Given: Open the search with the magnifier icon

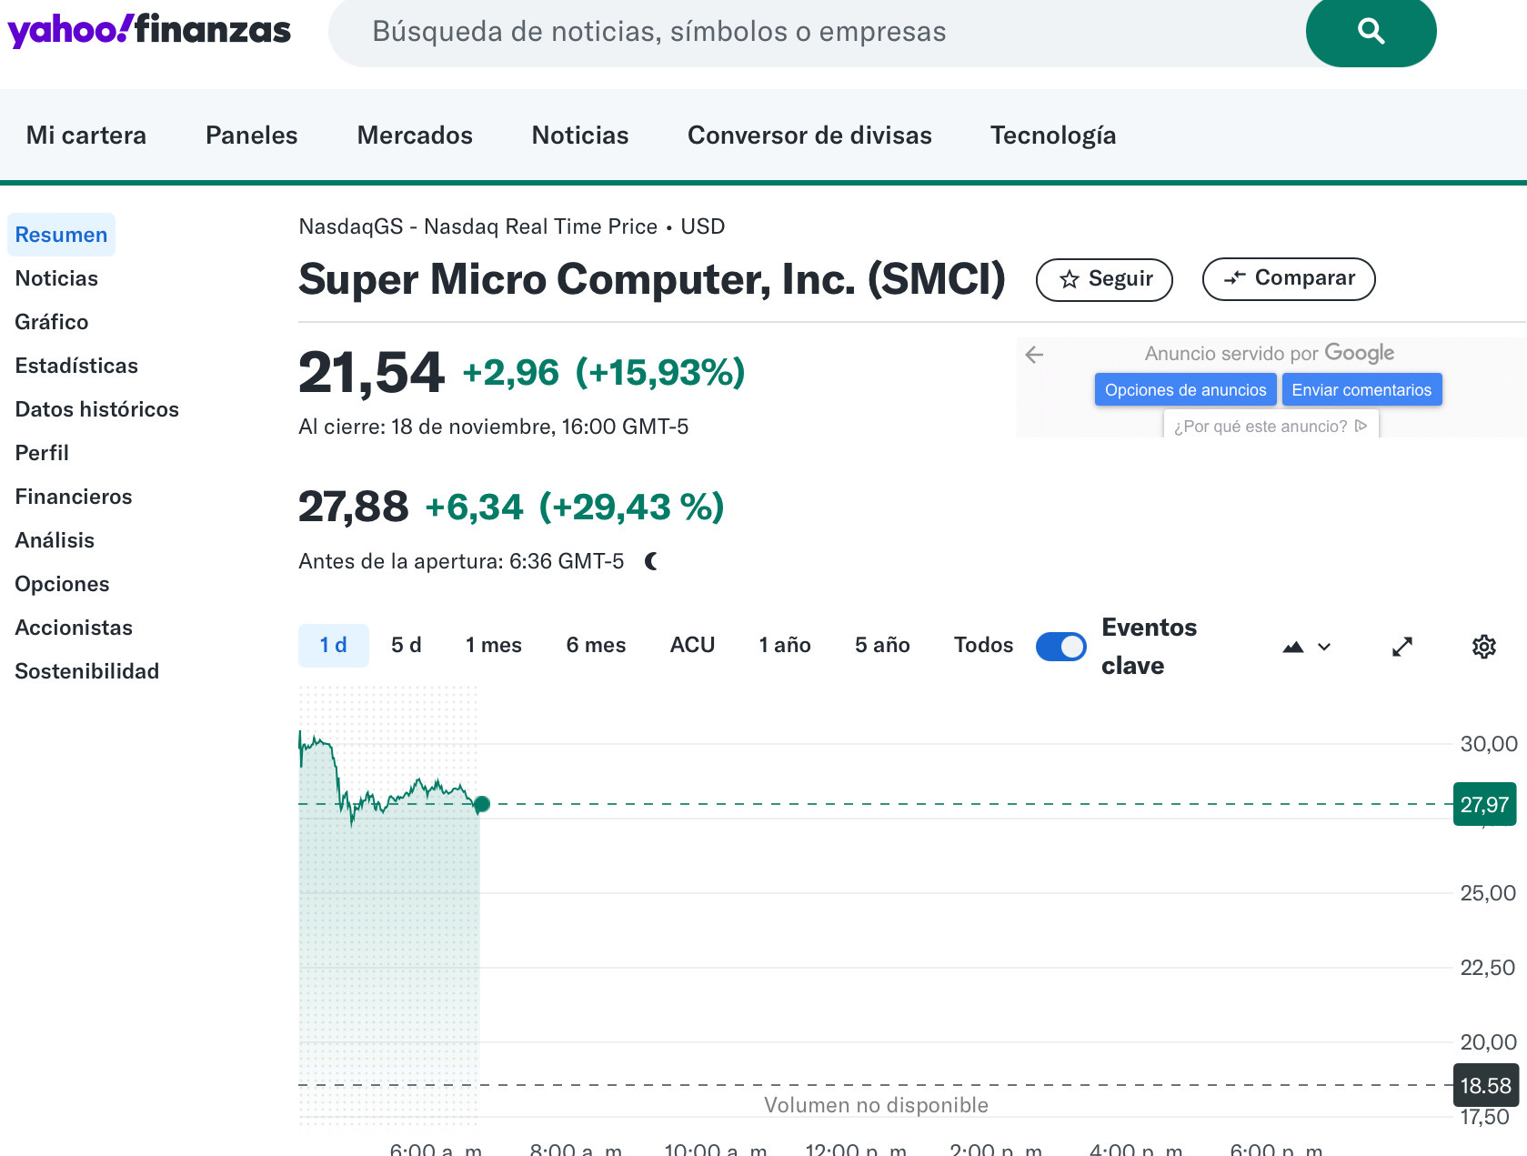Looking at the screenshot, I should (x=1371, y=31).
